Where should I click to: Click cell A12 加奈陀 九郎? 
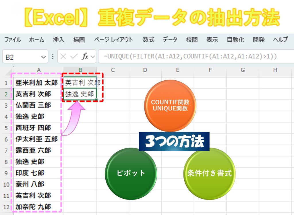tap(39, 207)
